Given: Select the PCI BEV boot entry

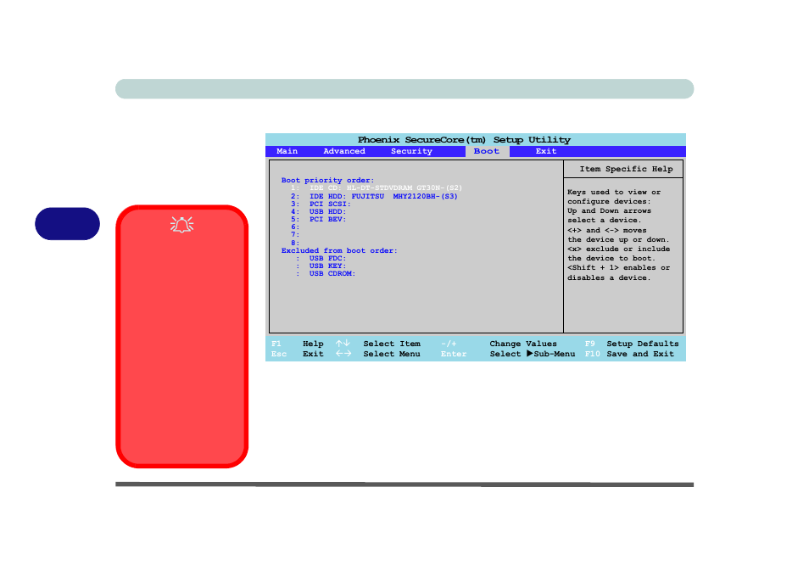Looking at the screenshot, I should [x=318, y=220].
